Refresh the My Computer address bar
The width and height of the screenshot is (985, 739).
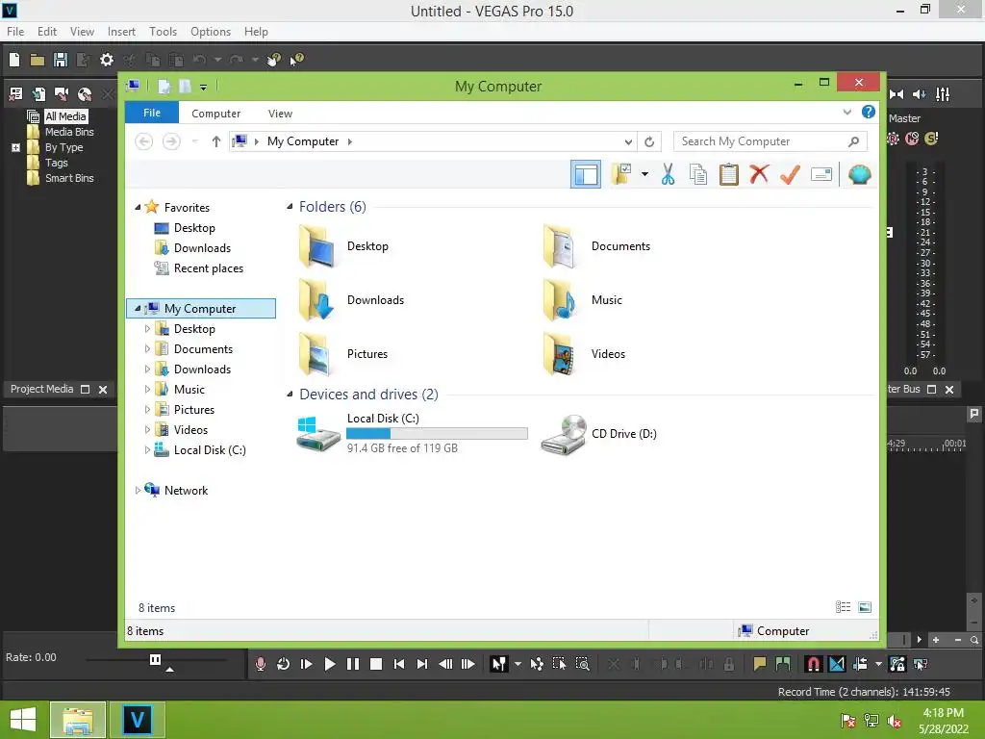point(649,142)
